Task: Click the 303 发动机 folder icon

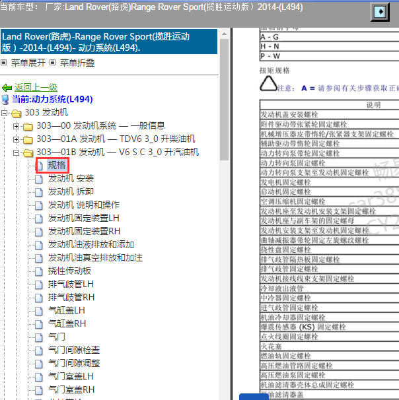Action: [16, 114]
